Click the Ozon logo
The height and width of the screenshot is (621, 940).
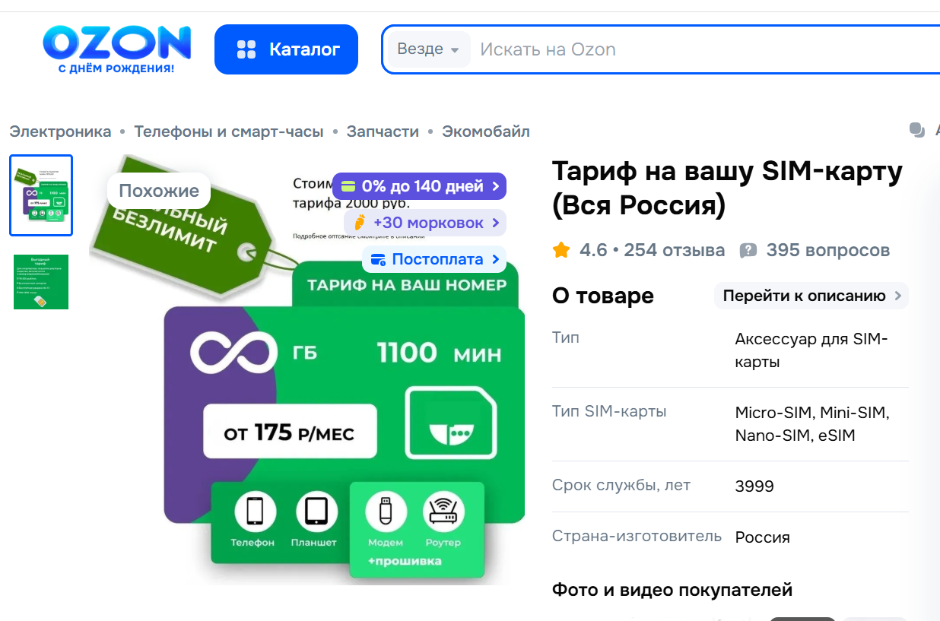coord(117,49)
